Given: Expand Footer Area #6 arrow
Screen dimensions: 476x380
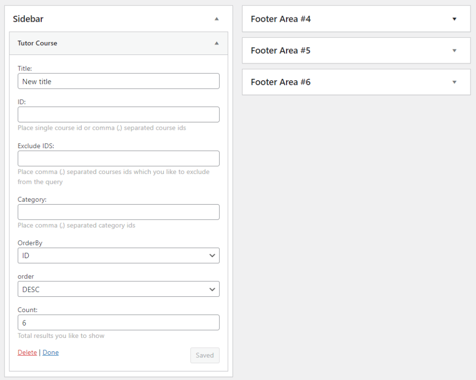Looking at the screenshot, I should (x=454, y=82).
